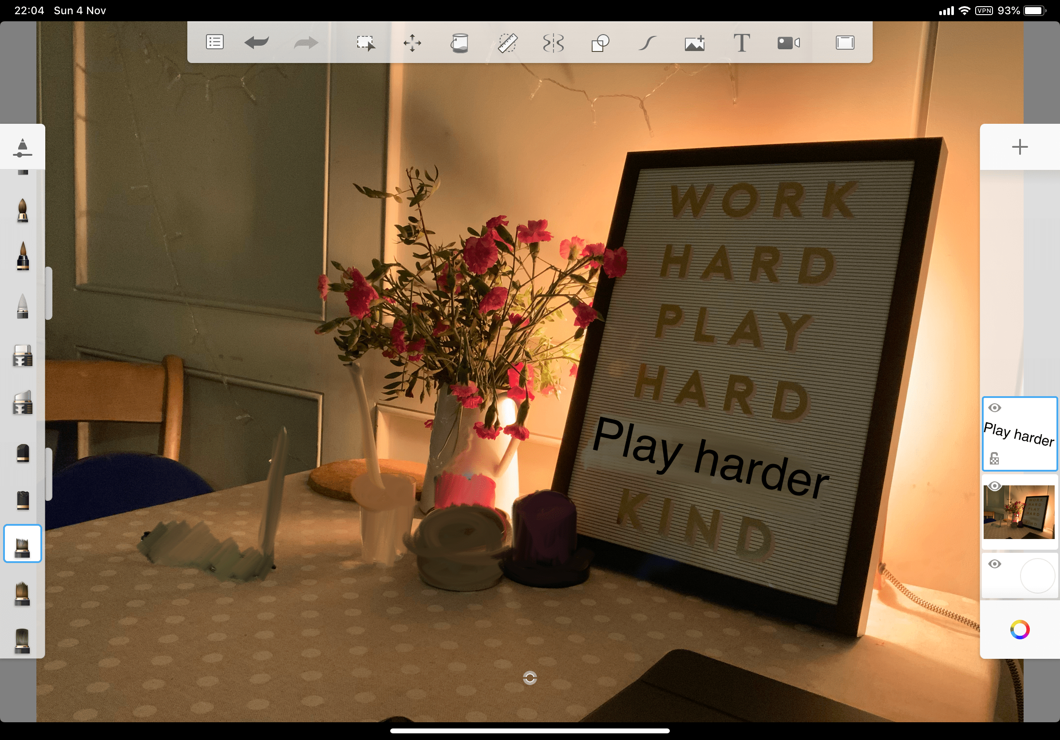Toggle transparency lock on text layer

coord(994,459)
